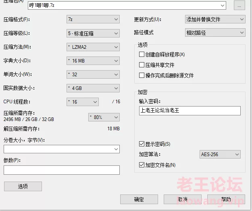252x211 pixels.
Task: Open the 单词大小 dropdown showing 32
Action: [93, 75]
